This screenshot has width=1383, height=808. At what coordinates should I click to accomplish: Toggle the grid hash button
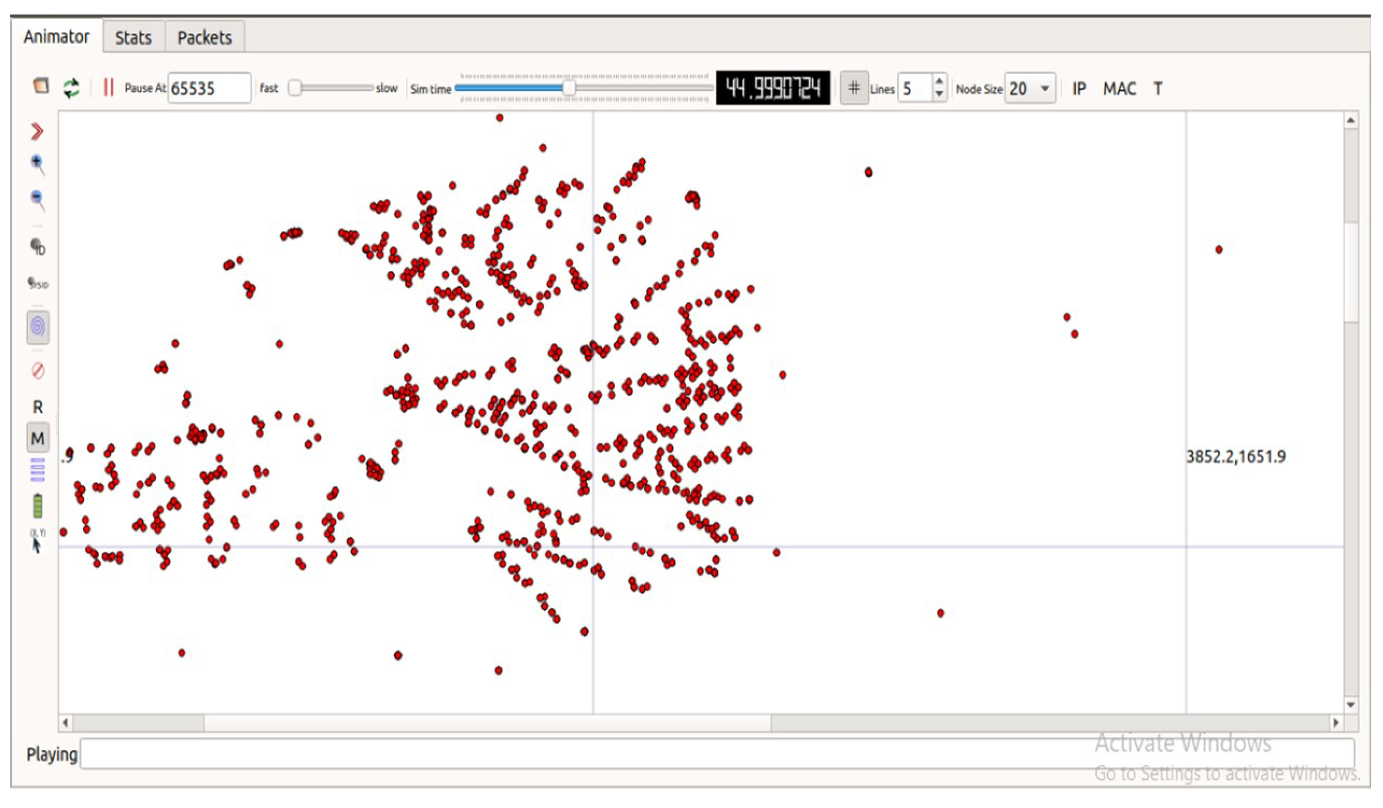(854, 88)
